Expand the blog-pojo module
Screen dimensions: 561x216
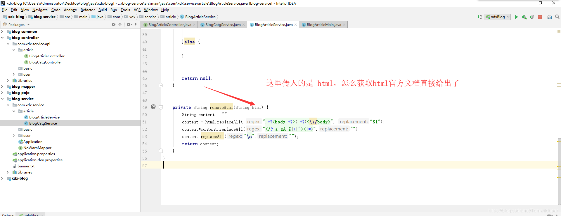tap(2, 93)
